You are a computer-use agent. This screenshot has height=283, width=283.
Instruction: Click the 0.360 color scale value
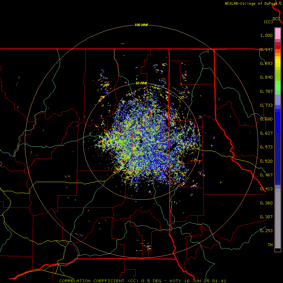click(266, 203)
